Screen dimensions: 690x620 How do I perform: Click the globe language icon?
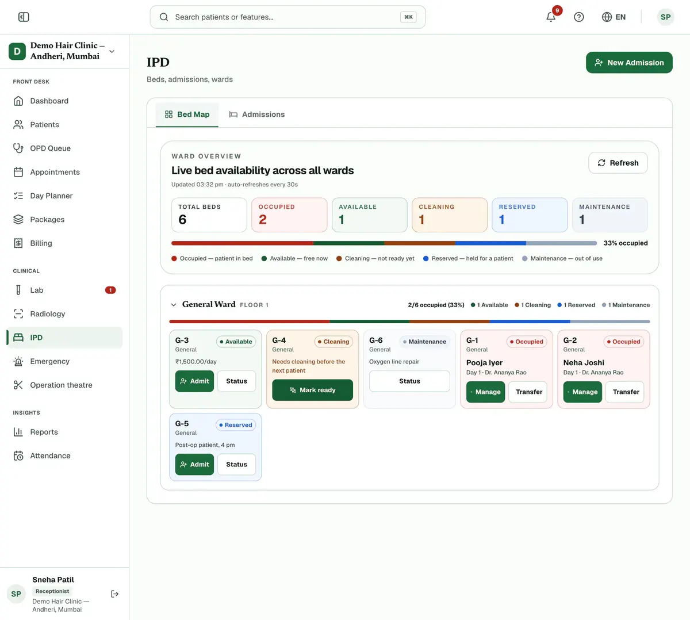click(x=607, y=17)
